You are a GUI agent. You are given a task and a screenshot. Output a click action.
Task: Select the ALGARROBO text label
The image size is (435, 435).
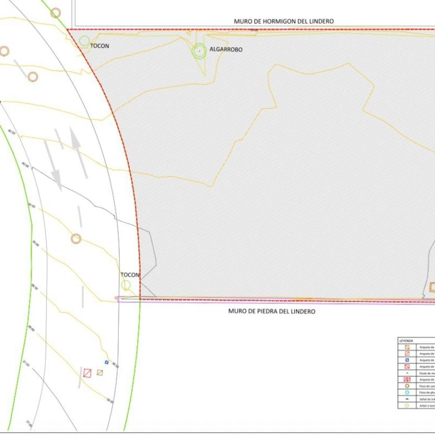[226, 50]
